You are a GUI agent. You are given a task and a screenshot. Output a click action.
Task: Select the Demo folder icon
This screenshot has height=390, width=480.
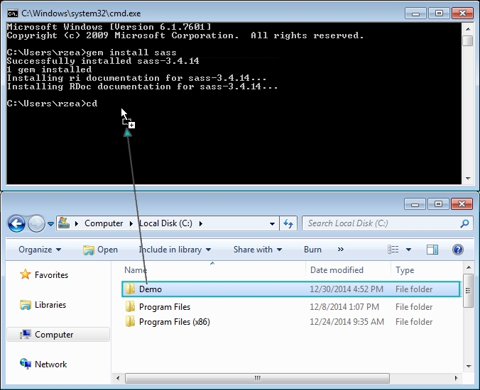[130, 289]
